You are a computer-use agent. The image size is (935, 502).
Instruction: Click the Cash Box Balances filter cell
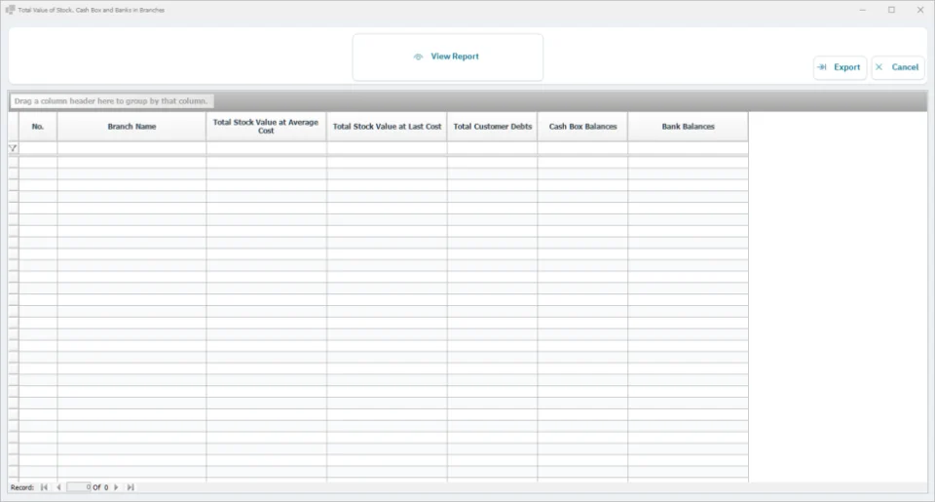tap(582, 148)
